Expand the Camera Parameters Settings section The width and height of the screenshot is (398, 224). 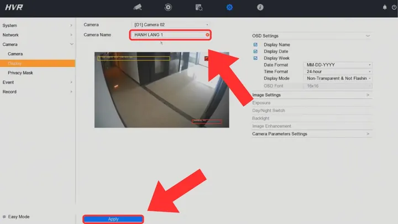[x=312, y=134]
